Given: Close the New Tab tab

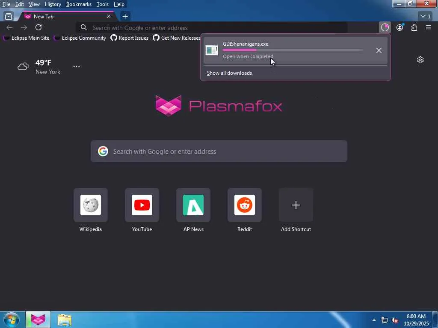Looking at the screenshot, I should click(109, 17).
